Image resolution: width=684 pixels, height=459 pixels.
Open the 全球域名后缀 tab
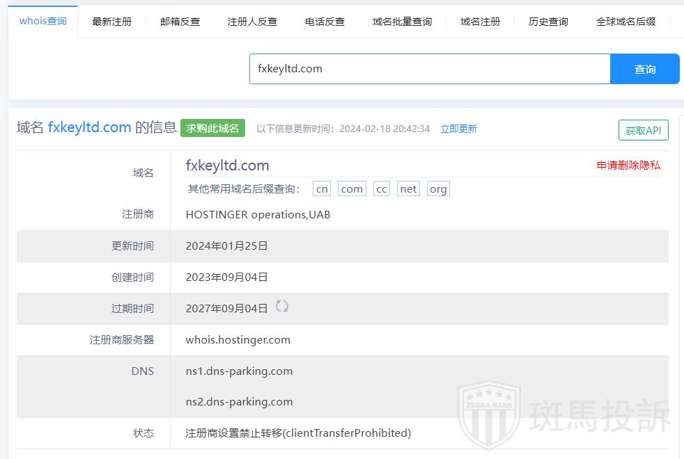pyautogui.click(x=625, y=22)
